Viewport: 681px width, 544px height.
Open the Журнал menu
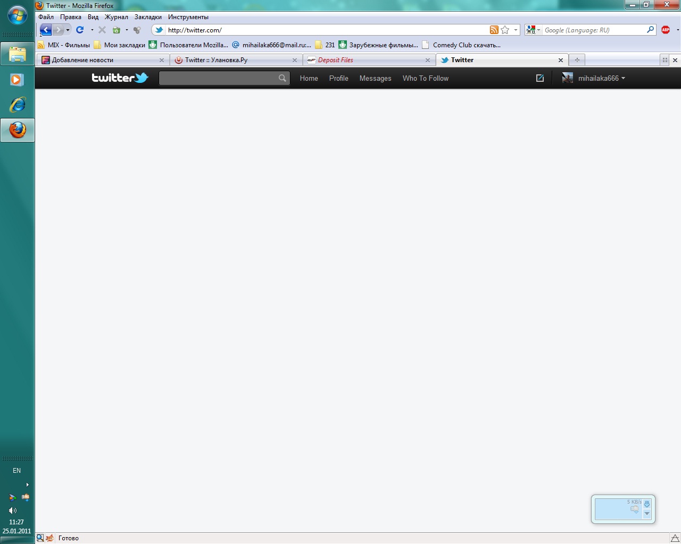(x=117, y=17)
